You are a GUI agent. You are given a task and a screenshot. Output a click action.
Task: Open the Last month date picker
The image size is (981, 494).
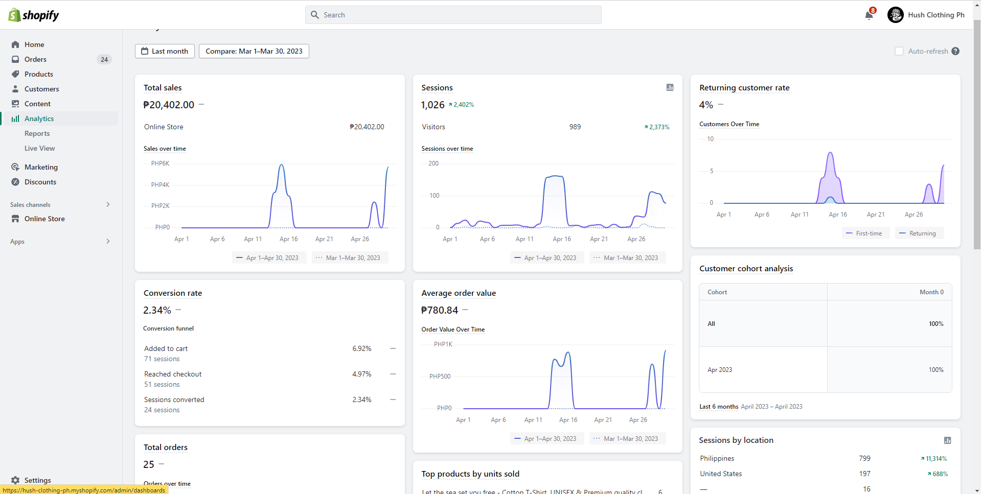click(165, 51)
